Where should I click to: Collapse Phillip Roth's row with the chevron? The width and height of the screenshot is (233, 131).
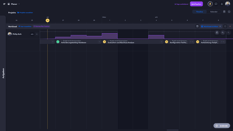[37, 34]
